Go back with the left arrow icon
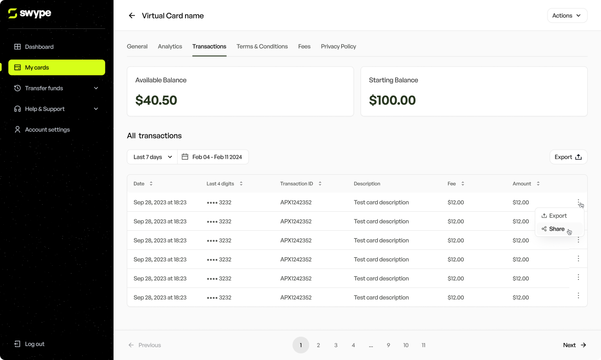This screenshot has height=360, width=601. click(132, 16)
